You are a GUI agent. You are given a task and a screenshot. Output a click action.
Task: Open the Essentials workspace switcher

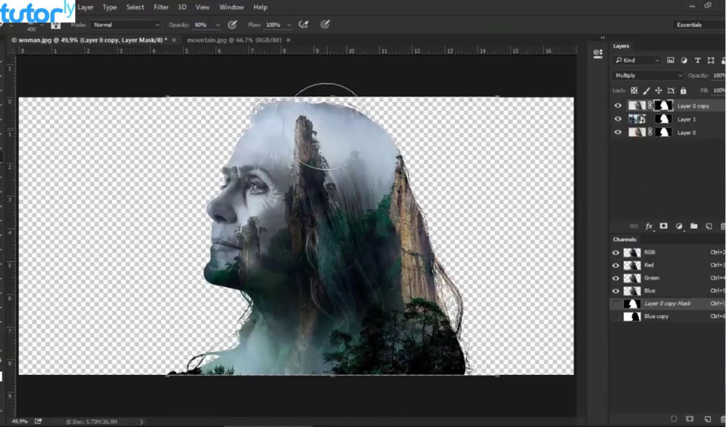click(x=699, y=25)
